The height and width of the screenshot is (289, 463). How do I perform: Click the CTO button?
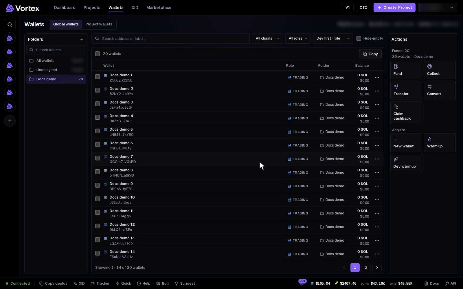pos(363,8)
